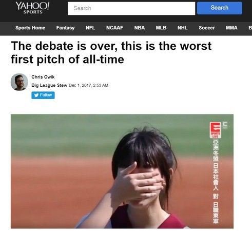This screenshot has height=231, width=252.
Task: Open Chris Cwik's author avatar
Action: pyautogui.click(x=20, y=82)
